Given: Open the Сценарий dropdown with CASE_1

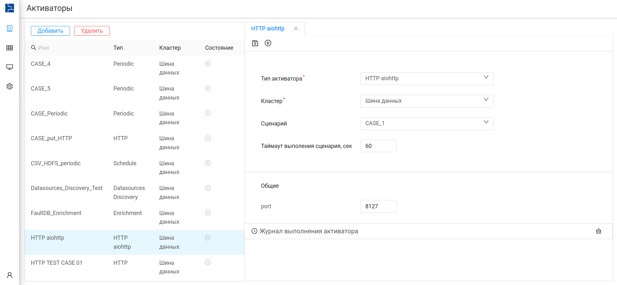Looking at the screenshot, I should pyautogui.click(x=427, y=123).
